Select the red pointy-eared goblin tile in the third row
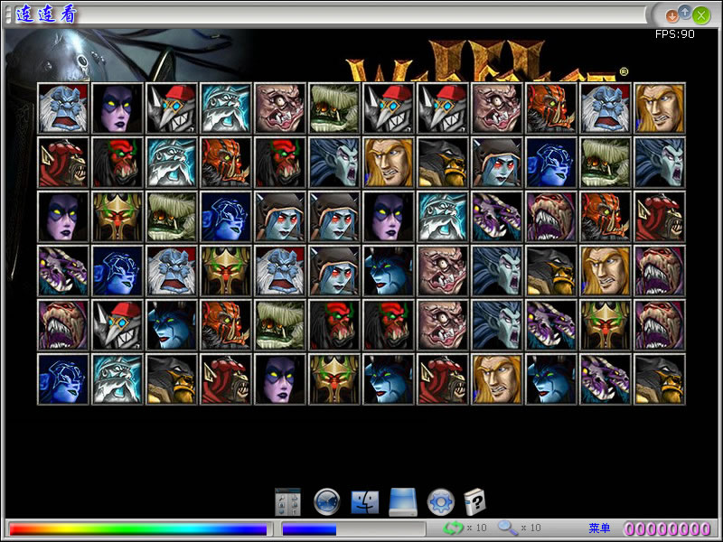723x542 pixels. click(x=660, y=217)
